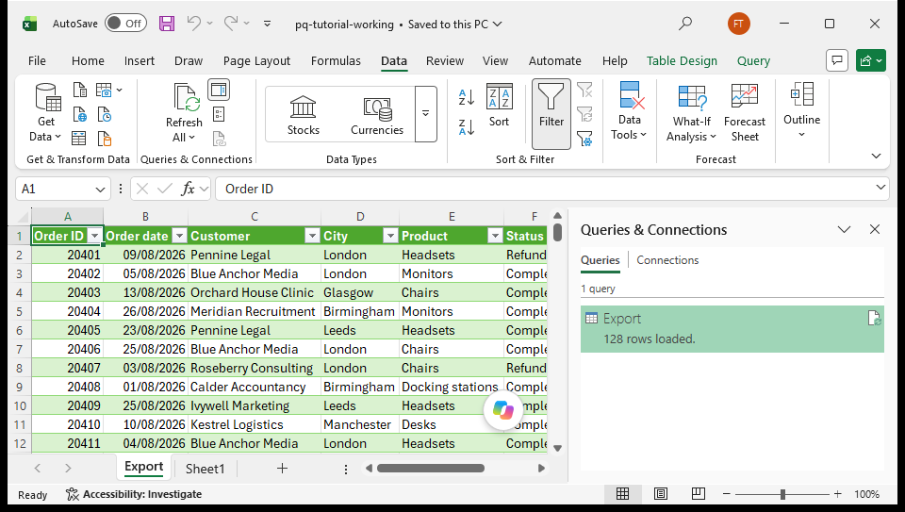Switch to Page Break Preview
This screenshot has width=905, height=512.
click(698, 493)
